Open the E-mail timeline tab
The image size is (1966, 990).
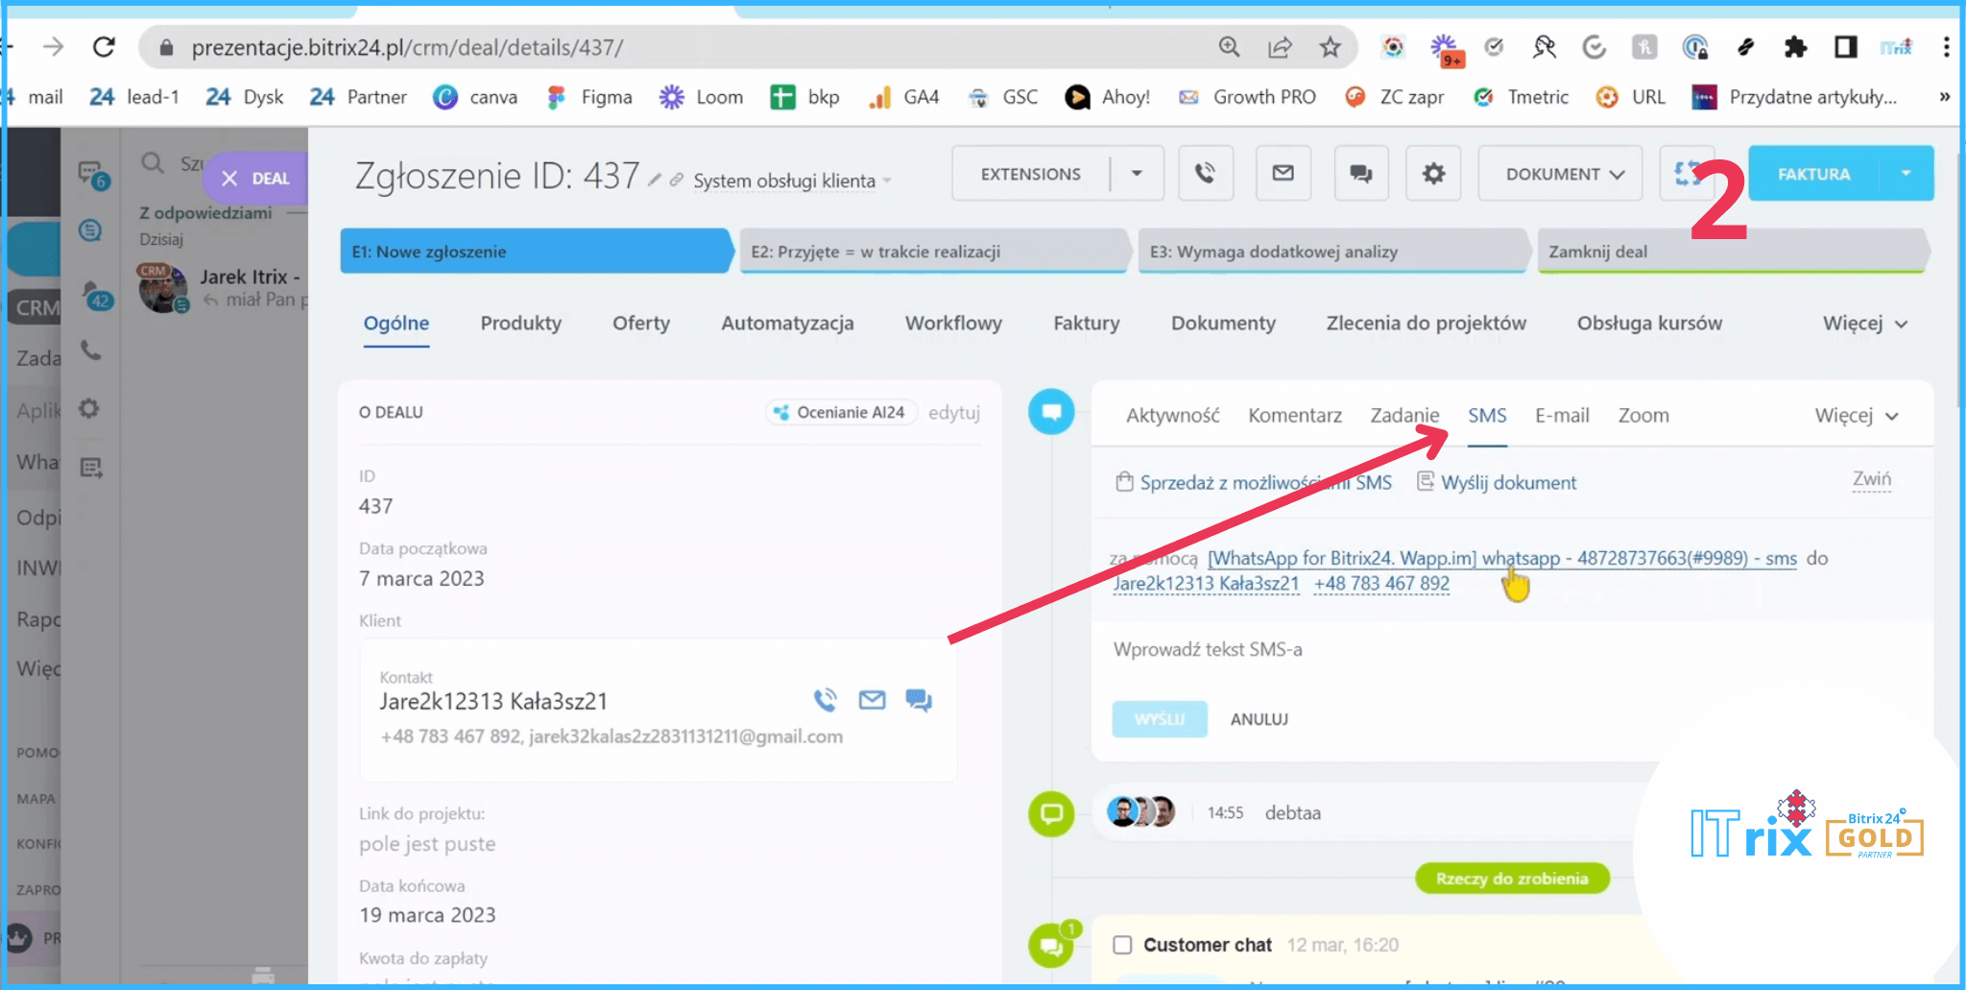pyautogui.click(x=1562, y=416)
